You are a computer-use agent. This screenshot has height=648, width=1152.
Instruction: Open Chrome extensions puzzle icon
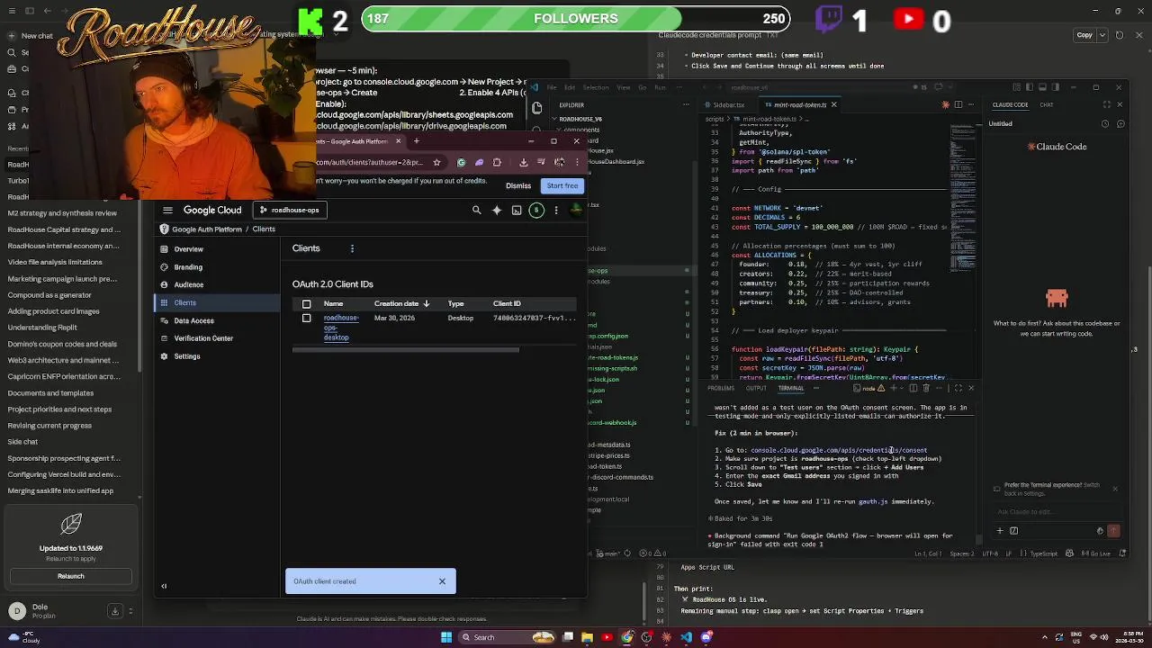497,162
